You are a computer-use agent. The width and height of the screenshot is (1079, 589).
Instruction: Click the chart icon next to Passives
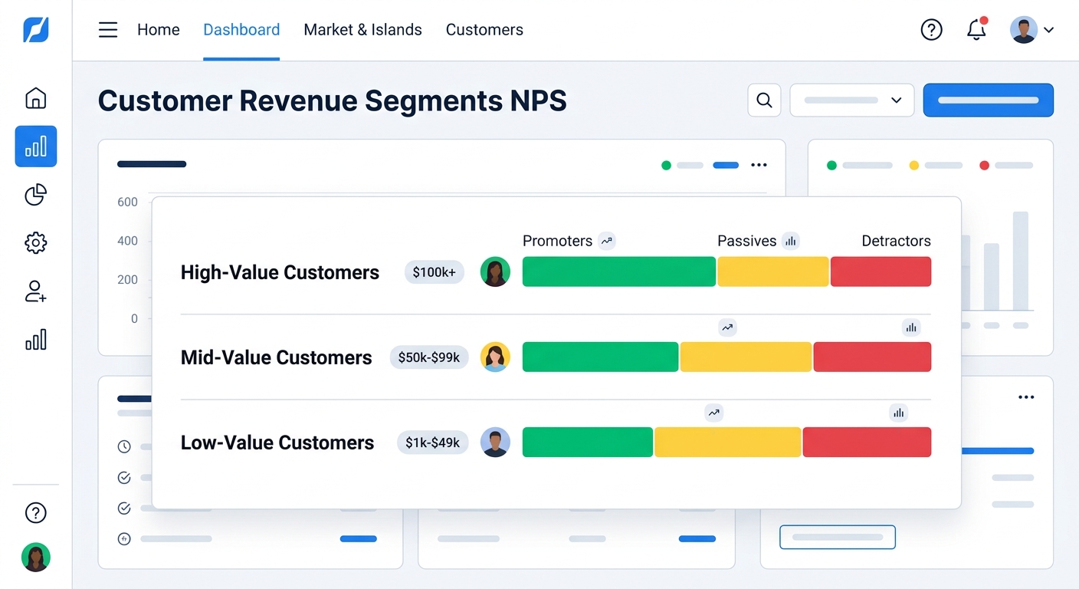click(x=791, y=241)
